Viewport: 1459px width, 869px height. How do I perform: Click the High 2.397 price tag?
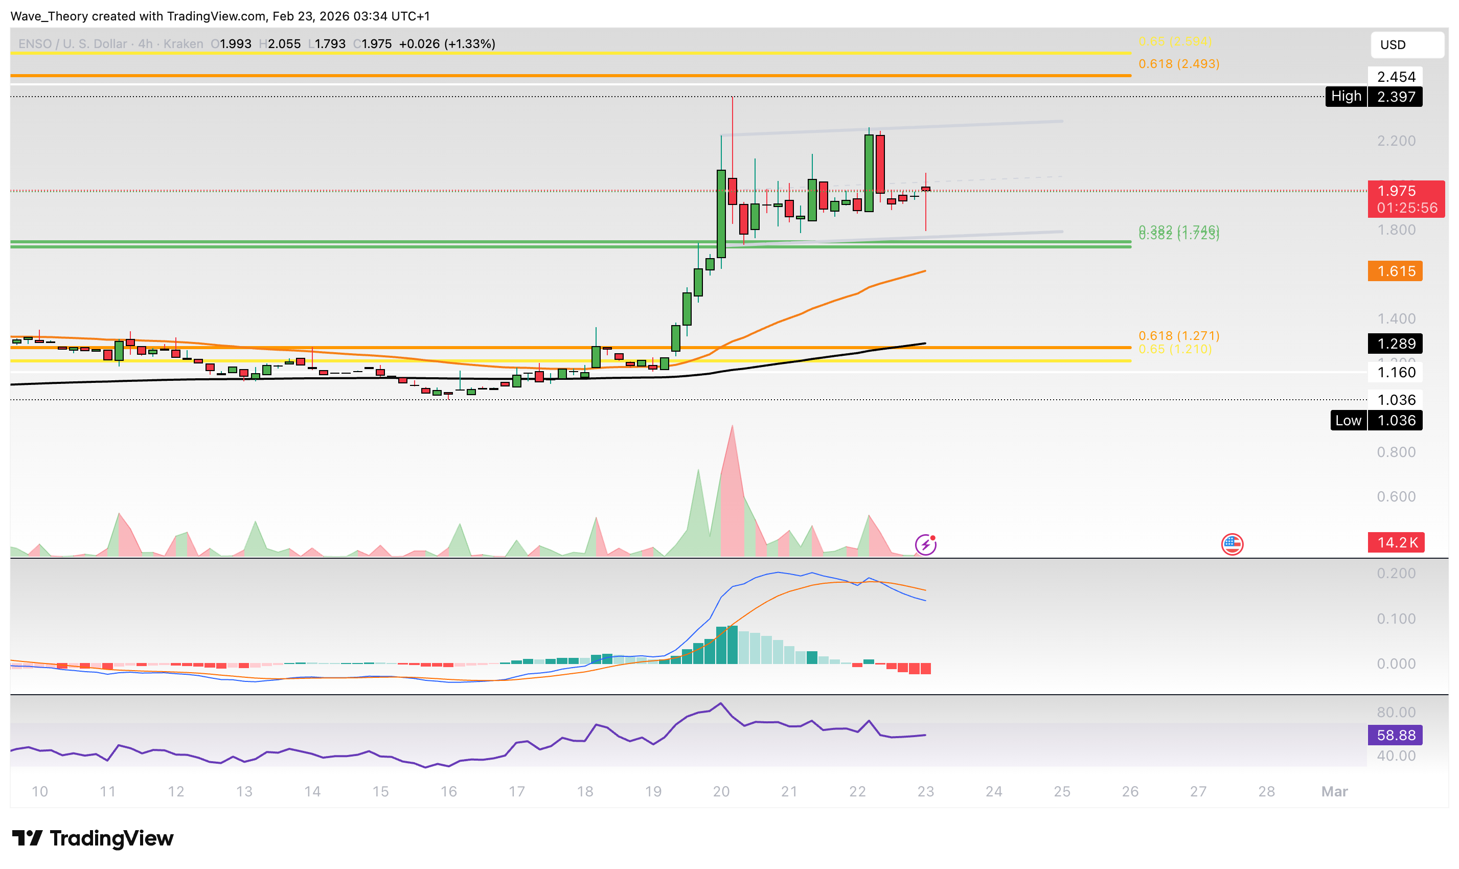click(x=1374, y=96)
